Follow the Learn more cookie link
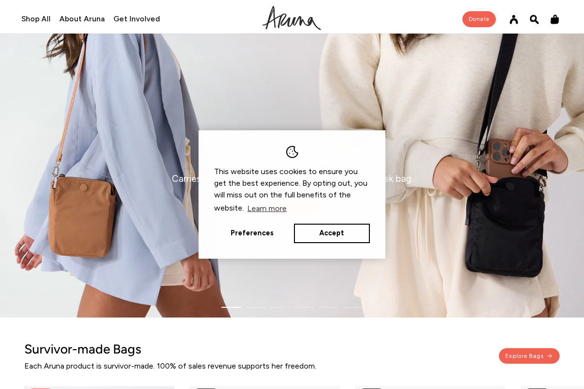Image resolution: width=584 pixels, height=389 pixels. (267, 209)
